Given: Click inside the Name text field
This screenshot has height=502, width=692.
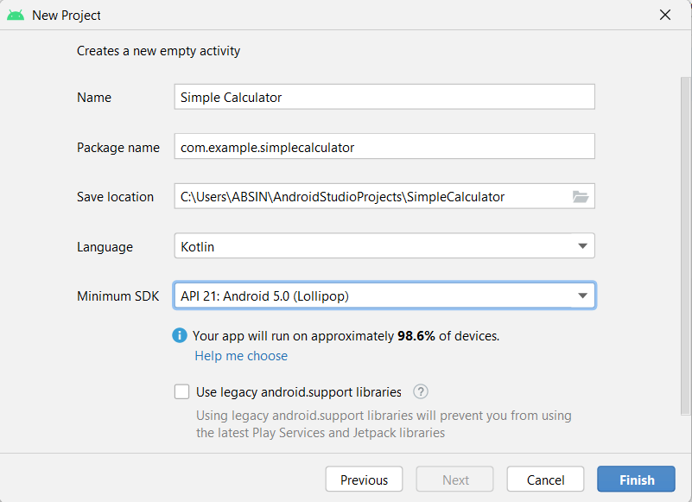Looking at the screenshot, I should point(384,96).
